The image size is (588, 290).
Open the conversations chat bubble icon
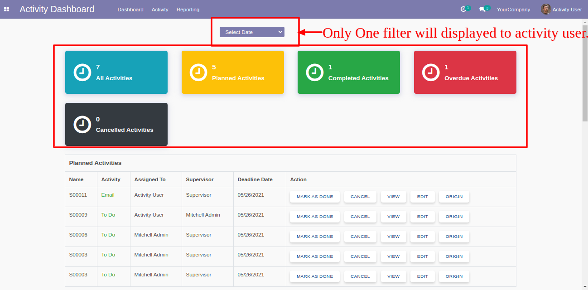[482, 10]
